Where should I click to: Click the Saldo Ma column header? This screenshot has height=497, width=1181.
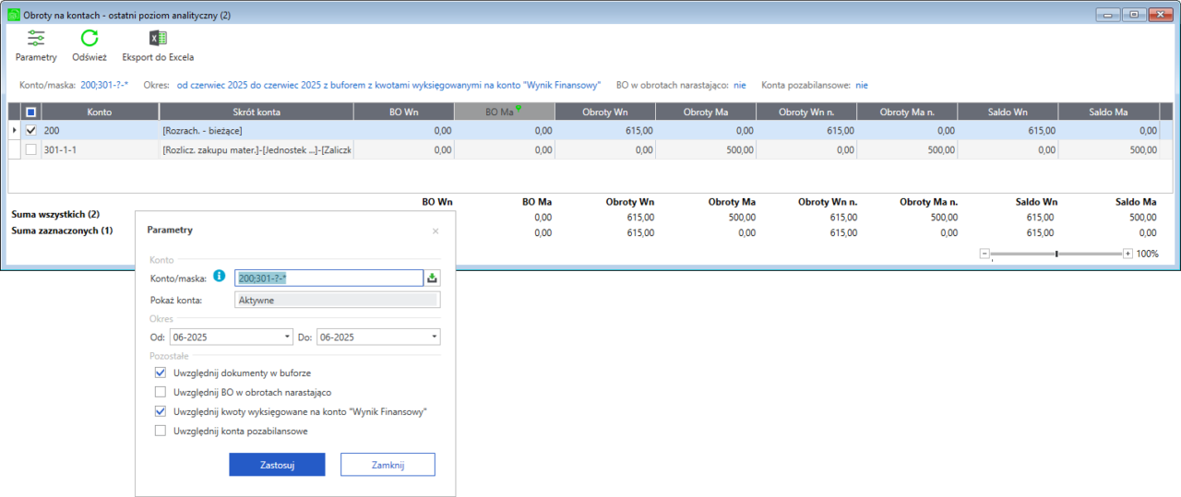(1107, 112)
